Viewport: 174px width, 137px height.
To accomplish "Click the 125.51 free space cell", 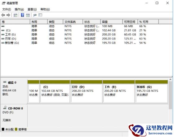I will [x=130, y=39].
